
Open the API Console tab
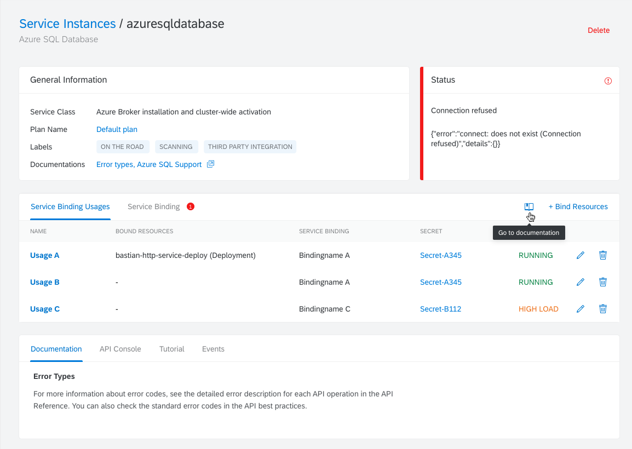click(120, 349)
